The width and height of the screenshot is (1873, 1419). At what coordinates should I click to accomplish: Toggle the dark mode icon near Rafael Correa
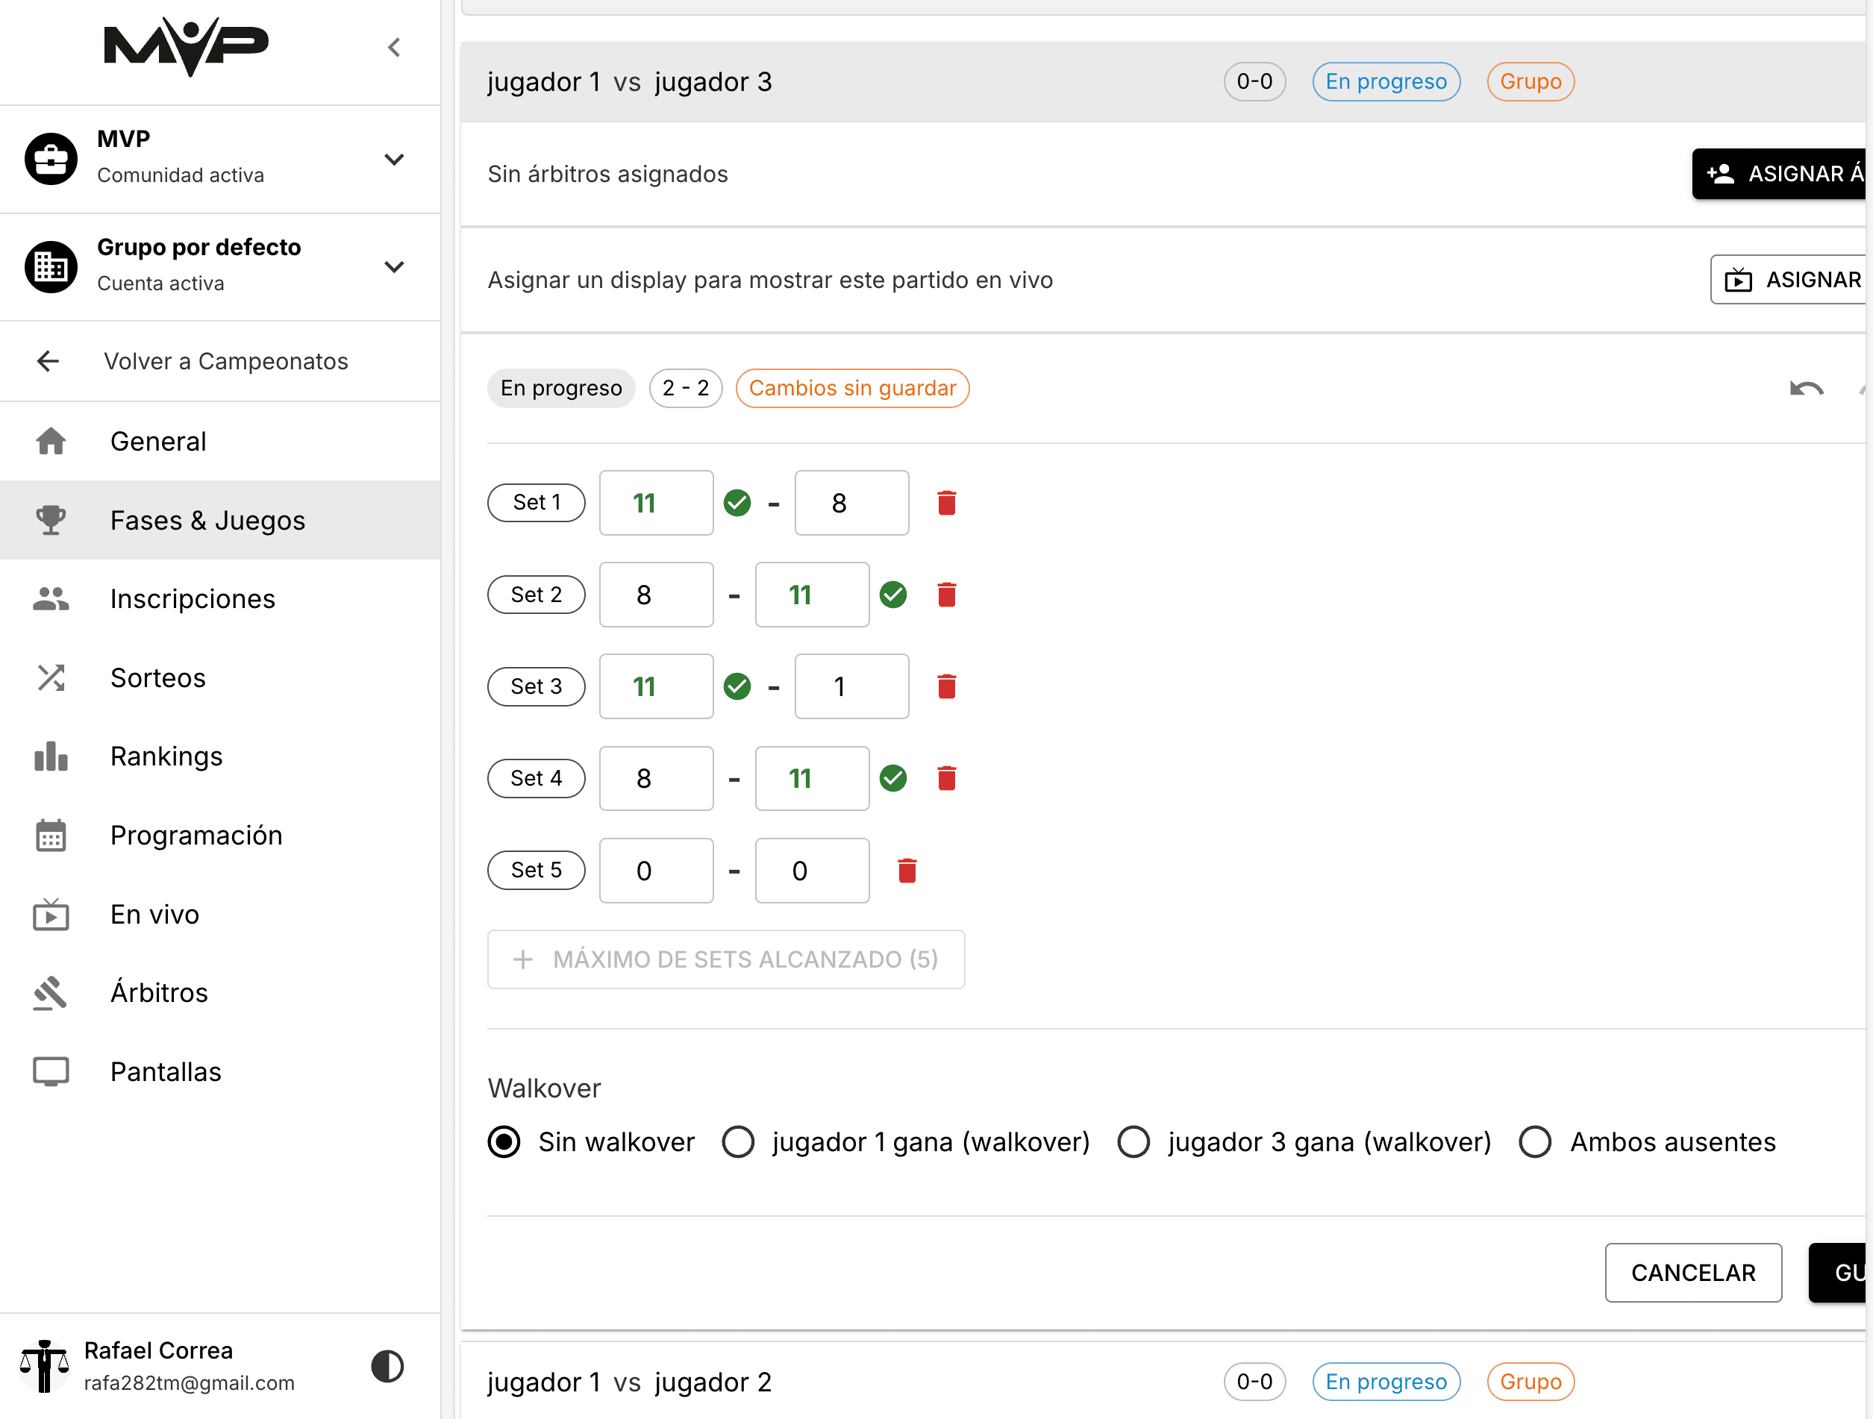pyautogui.click(x=387, y=1365)
